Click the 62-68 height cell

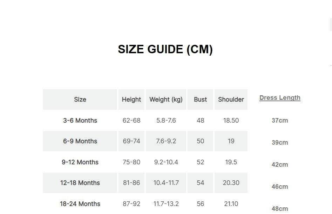tap(131, 120)
